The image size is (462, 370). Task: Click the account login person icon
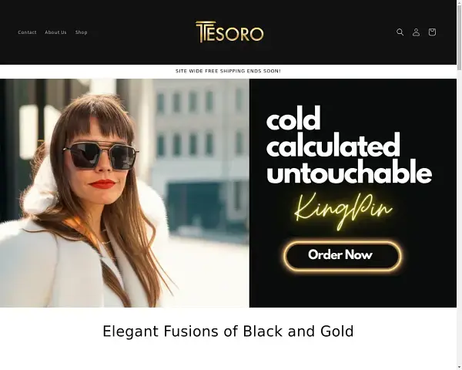416,32
